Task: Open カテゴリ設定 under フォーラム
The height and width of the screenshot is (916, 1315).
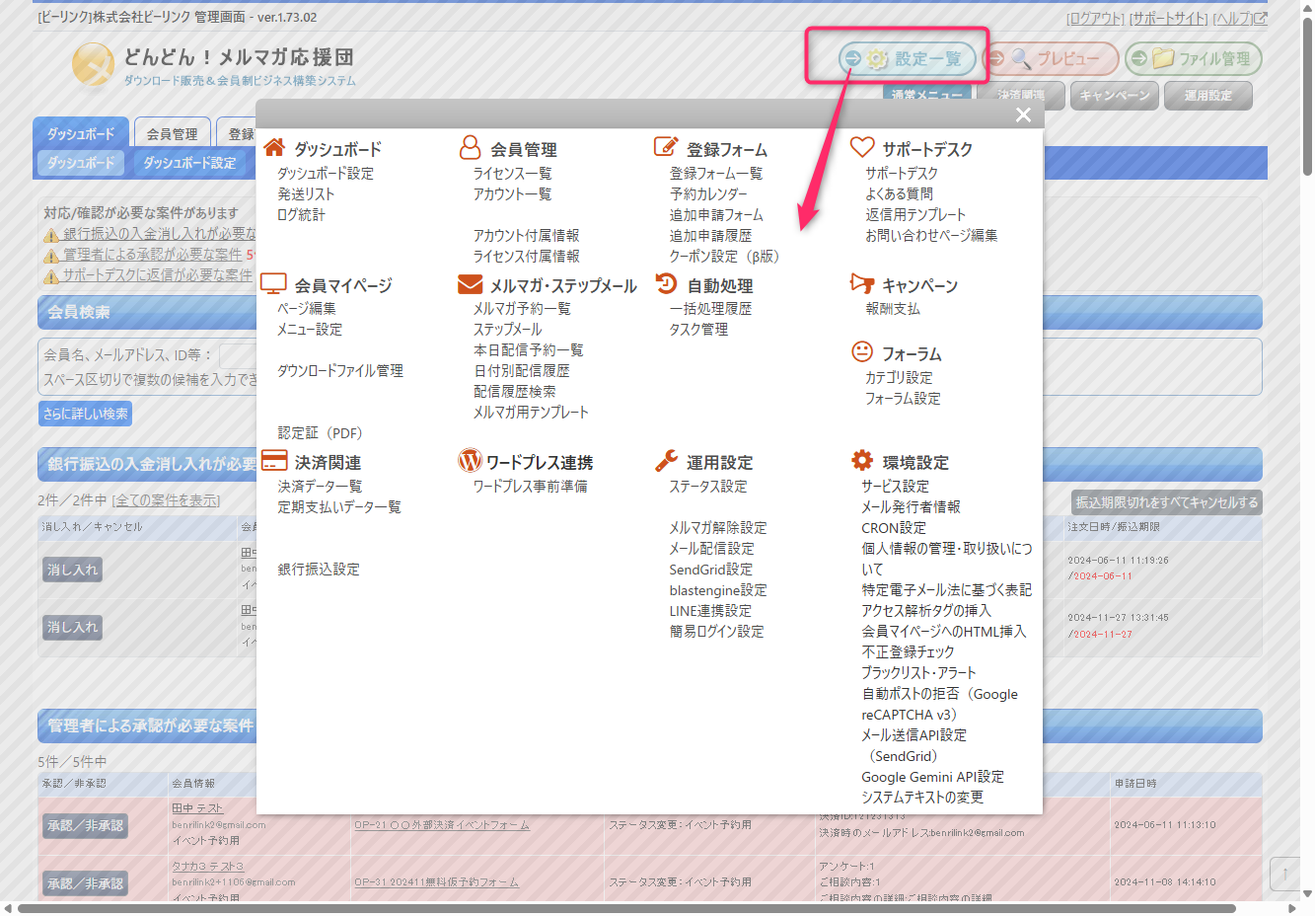Action: [x=899, y=378]
